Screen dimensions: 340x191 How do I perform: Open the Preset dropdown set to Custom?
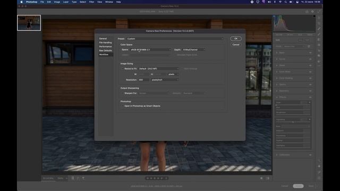click(x=175, y=39)
